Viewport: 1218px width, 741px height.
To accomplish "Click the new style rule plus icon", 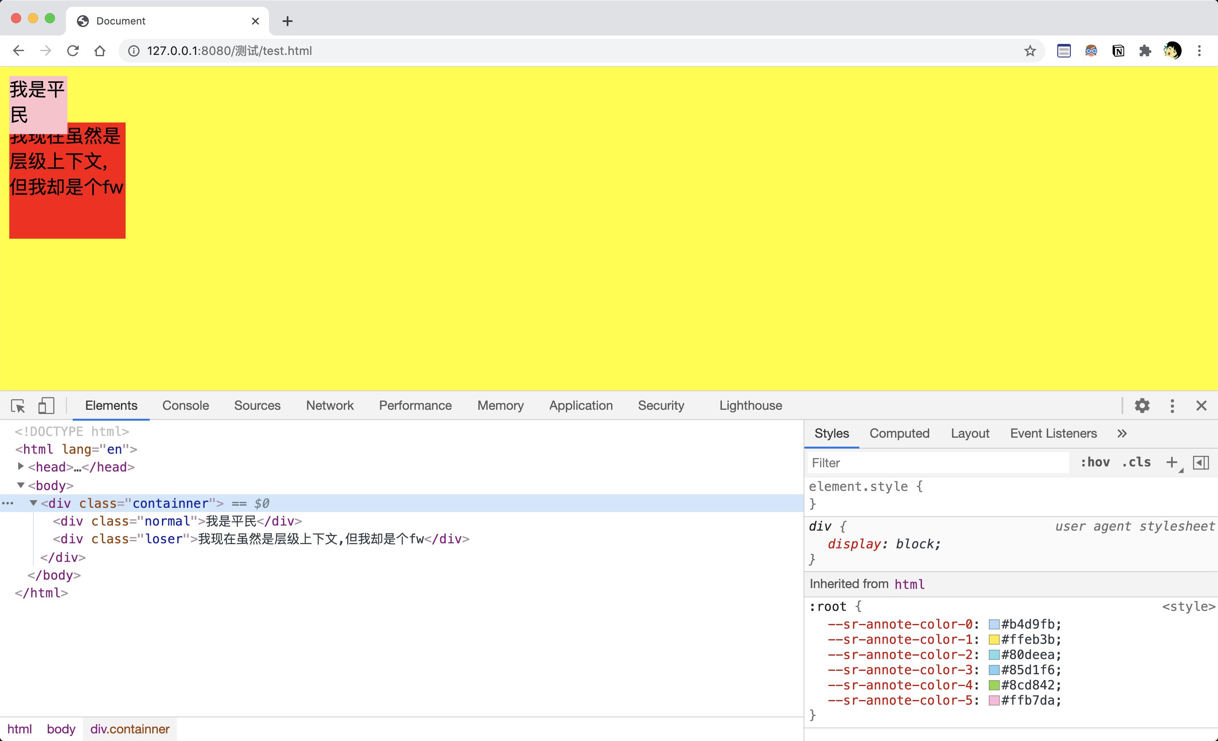I will coord(1171,462).
